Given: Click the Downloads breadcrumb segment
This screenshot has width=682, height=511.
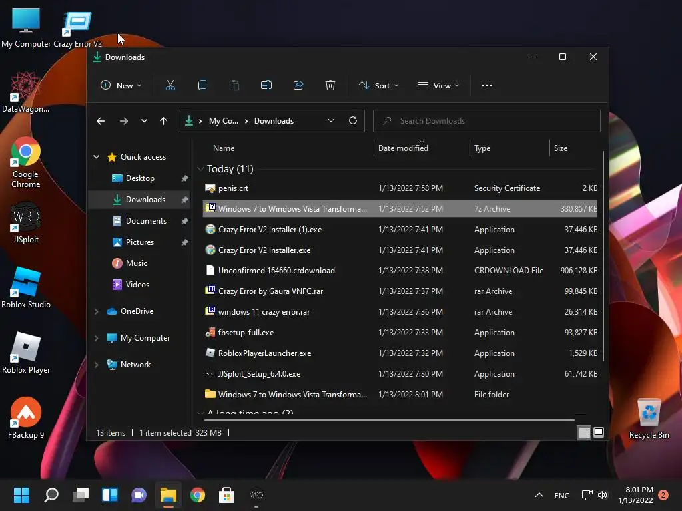Looking at the screenshot, I should (274, 121).
